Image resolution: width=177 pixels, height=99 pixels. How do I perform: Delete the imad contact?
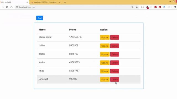coord(114,71)
